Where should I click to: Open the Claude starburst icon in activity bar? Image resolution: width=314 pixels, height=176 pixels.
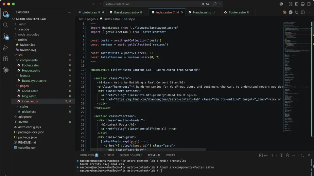[6, 70]
